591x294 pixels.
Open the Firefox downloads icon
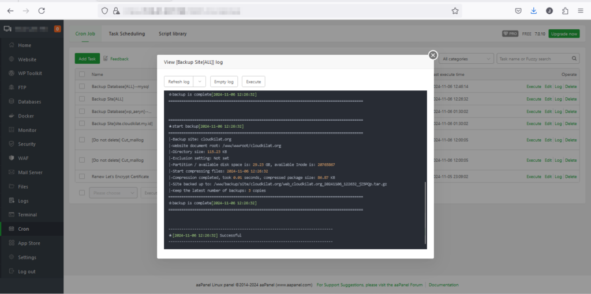point(534,10)
